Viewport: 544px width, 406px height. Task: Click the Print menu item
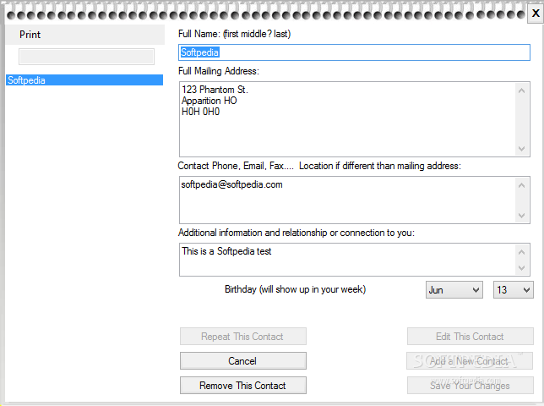point(30,35)
